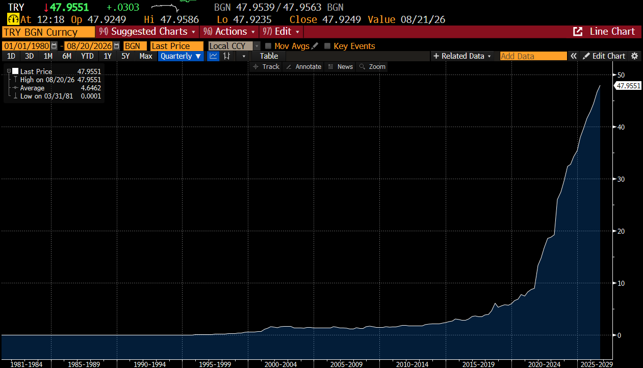Open the News overlay tool
This screenshot has height=368, width=643.
[340, 67]
